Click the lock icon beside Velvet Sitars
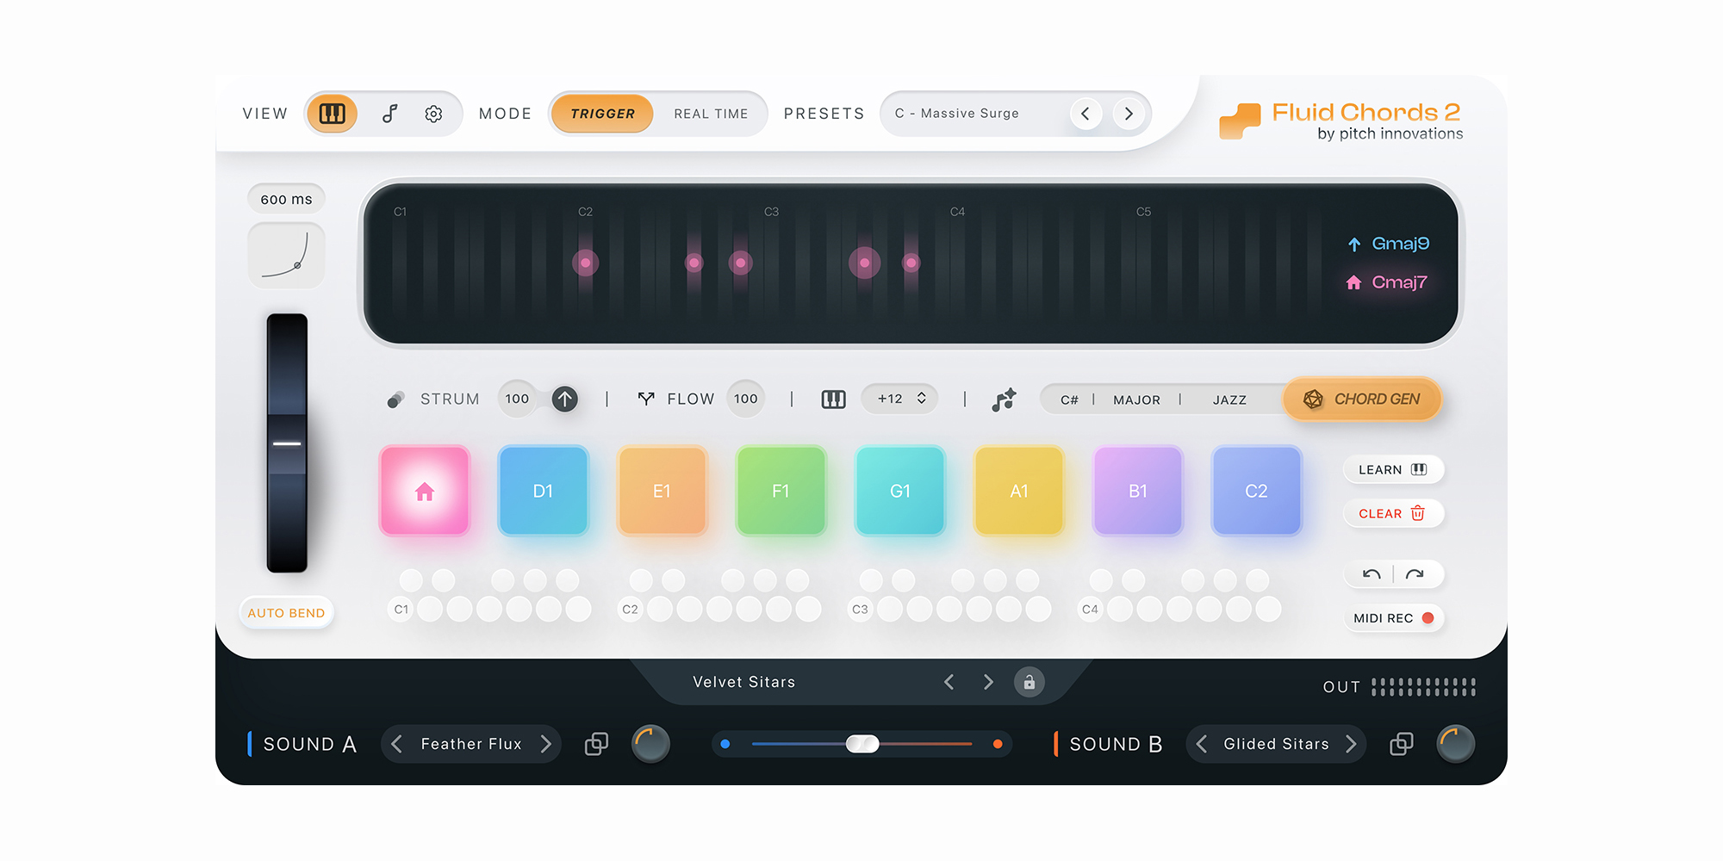This screenshot has height=861, width=1723. [x=1029, y=682]
